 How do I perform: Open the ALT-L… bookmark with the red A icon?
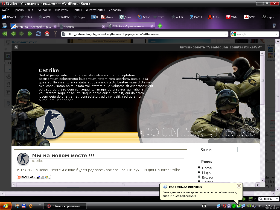pos(215,17)
